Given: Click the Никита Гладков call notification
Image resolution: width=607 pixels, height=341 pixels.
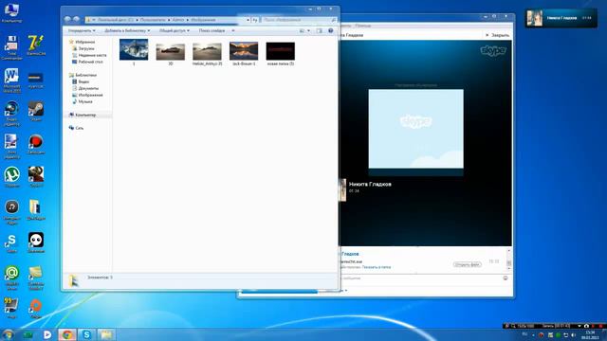Looking at the screenshot, I should tap(561, 18).
